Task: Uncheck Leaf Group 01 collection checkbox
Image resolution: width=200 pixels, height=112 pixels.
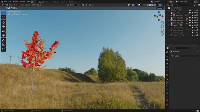Action: [190, 18]
